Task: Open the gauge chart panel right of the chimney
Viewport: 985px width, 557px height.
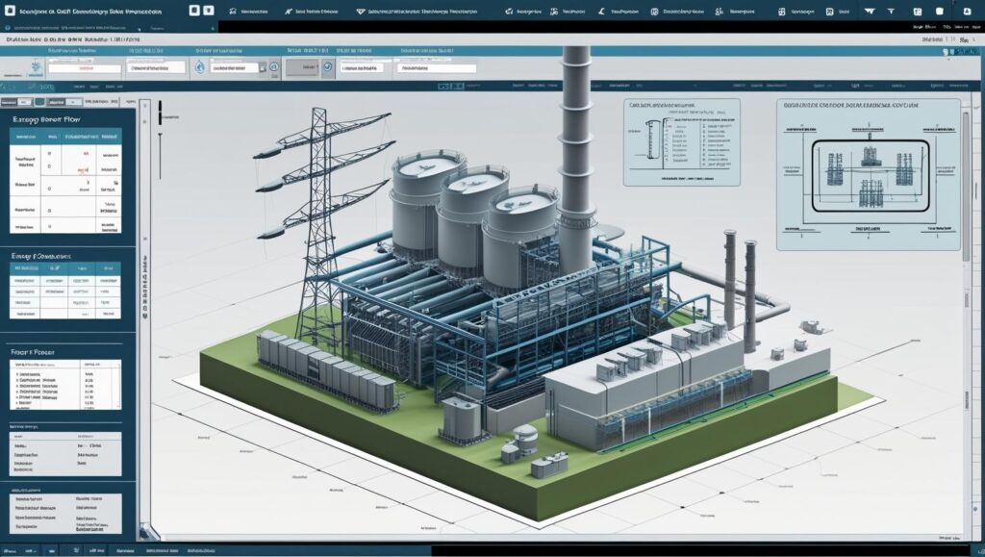Action: pyautogui.click(x=682, y=141)
